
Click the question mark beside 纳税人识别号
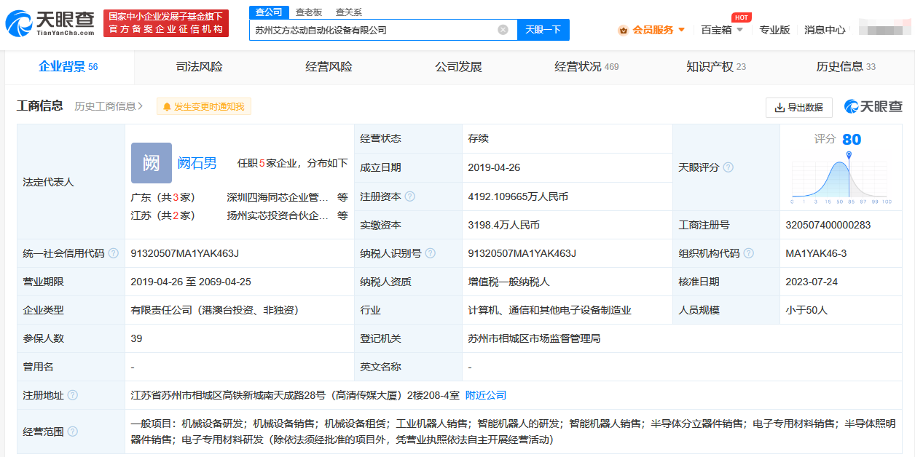click(431, 253)
